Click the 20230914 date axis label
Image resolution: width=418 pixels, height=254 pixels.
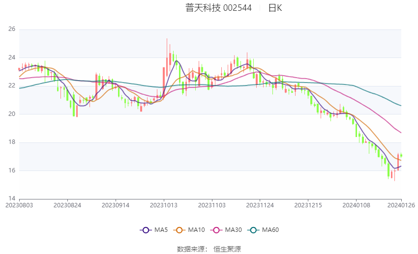pos(116,205)
